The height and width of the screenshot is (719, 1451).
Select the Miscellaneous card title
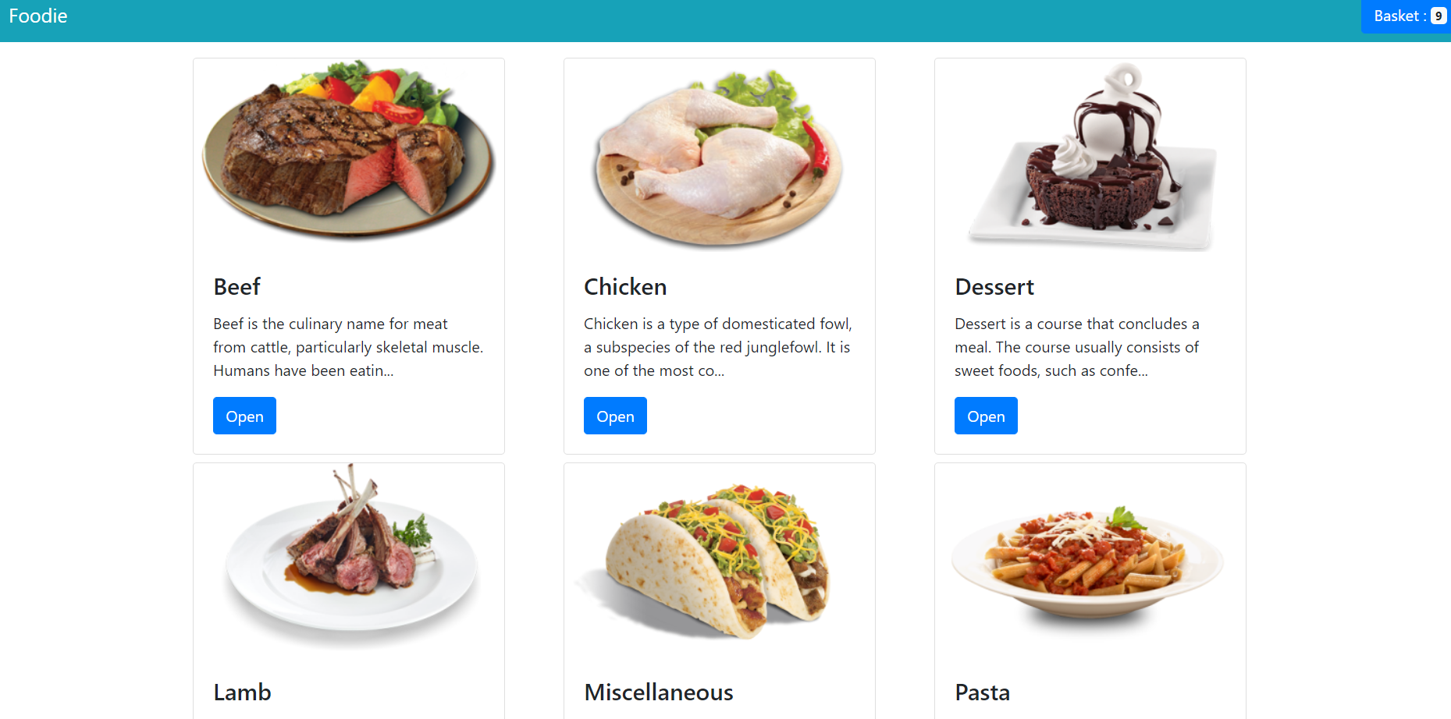(x=659, y=692)
